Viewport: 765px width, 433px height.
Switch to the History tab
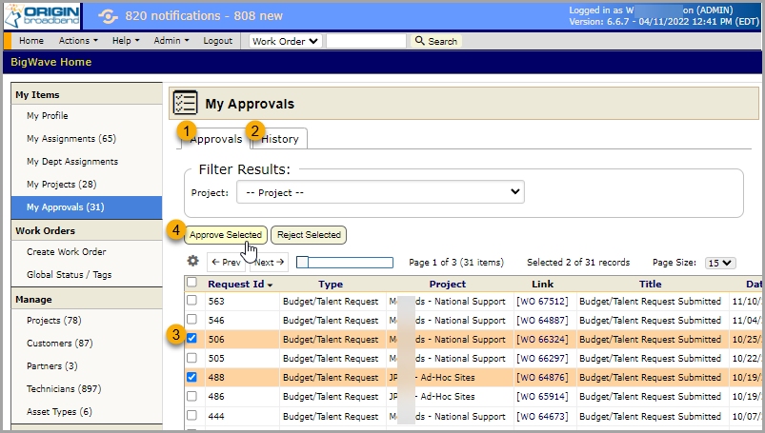pos(279,139)
